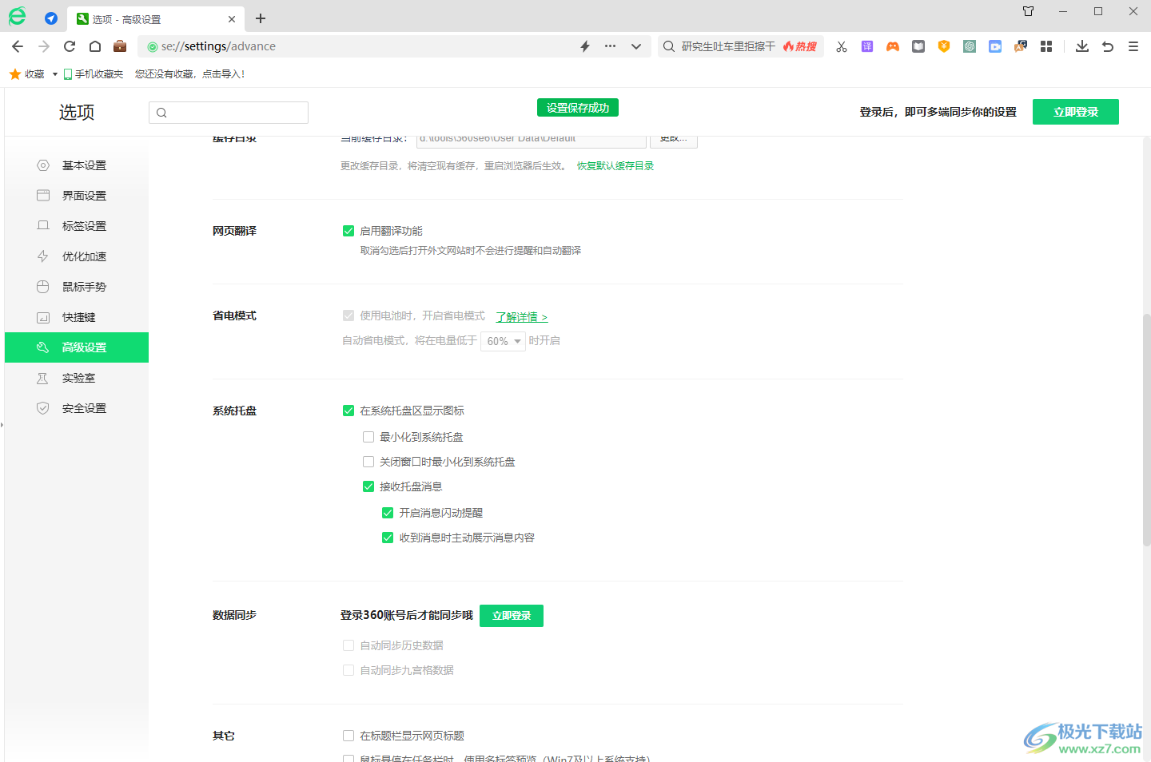This screenshot has height=762, width=1151.
Task: Click the gray book reader icon
Action: (x=918, y=46)
